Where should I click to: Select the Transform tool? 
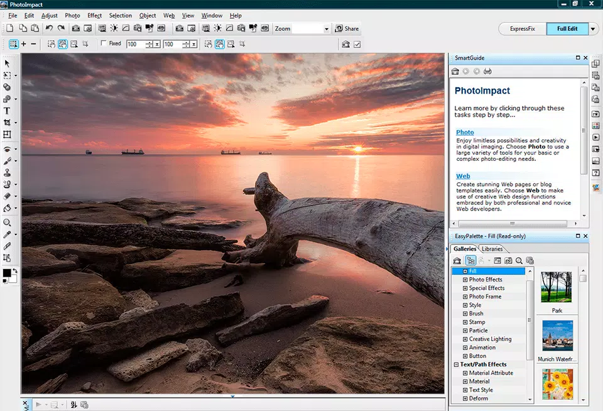(x=7, y=134)
